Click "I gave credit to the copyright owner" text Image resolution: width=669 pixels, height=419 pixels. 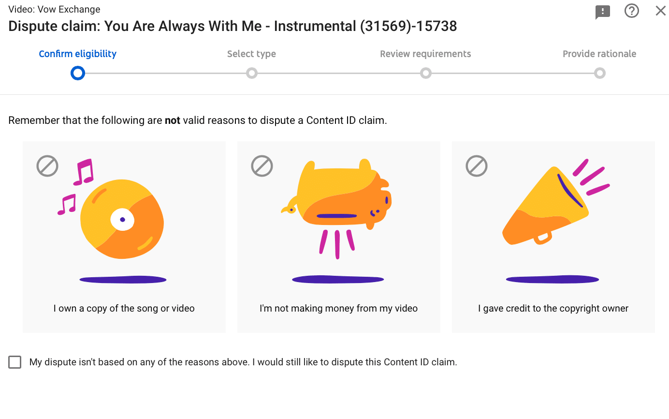click(553, 308)
